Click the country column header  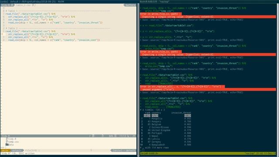pyautogui.click(x=156, y=113)
